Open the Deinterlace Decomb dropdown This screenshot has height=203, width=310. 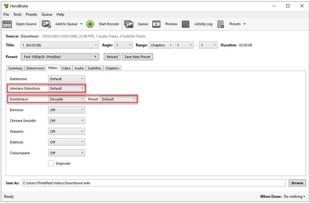67,99
